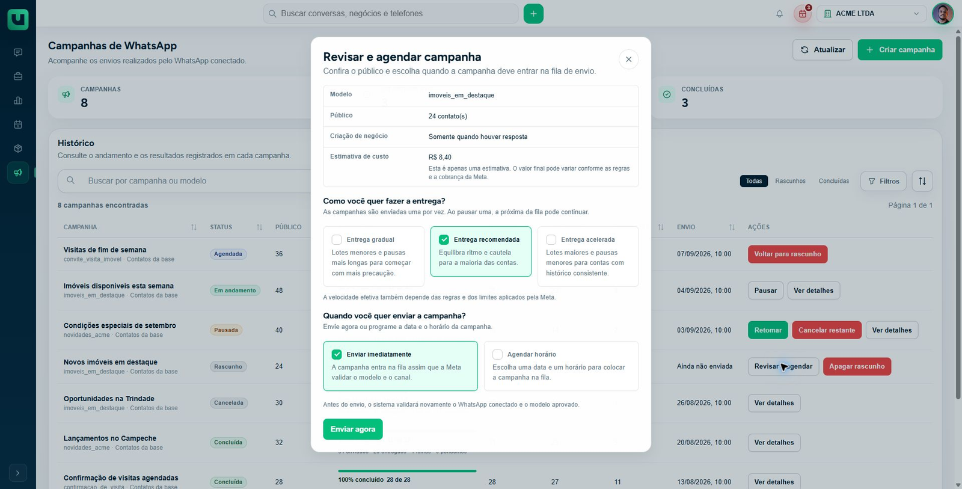Viewport: 962px width, 489px height.
Task: Select the megaphone campaigns sidebar icon
Action: tap(18, 173)
